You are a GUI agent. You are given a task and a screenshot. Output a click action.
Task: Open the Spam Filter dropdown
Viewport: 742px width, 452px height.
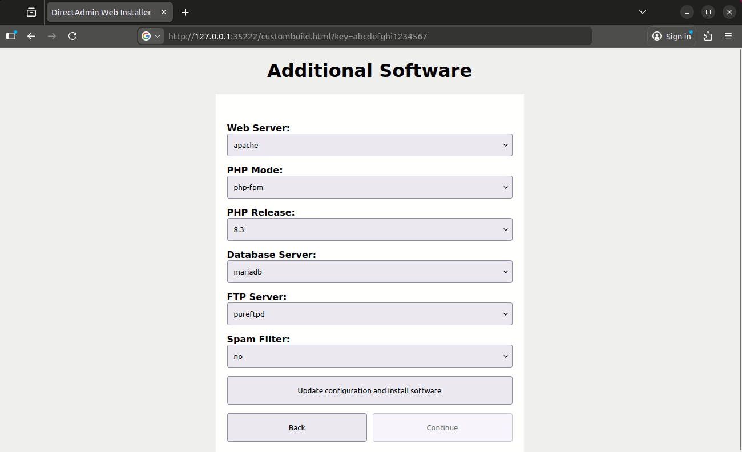(x=370, y=356)
